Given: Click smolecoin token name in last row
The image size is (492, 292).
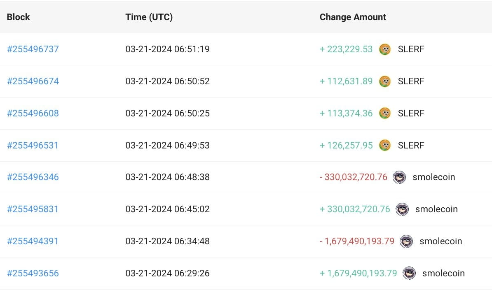Looking at the screenshot, I should point(443,273).
